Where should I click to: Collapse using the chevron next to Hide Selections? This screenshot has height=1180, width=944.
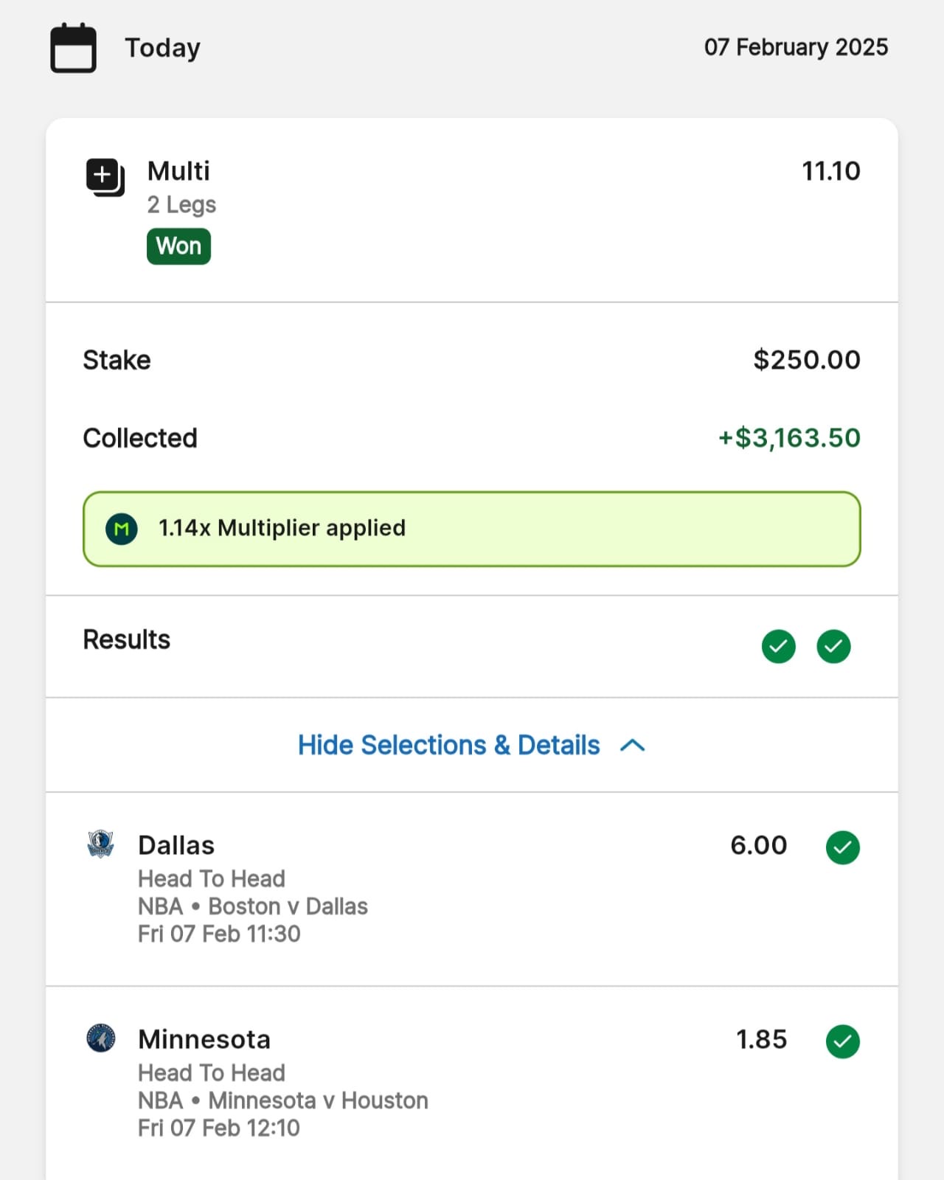[x=633, y=746]
